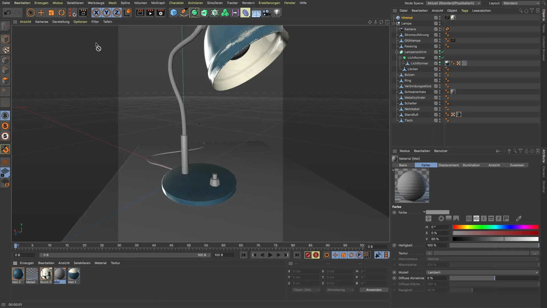Collapse the Lichtformer group
Image resolution: width=547 pixels, height=308 pixels.
tap(400, 58)
